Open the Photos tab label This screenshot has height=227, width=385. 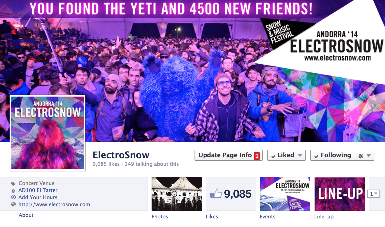(160, 217)
